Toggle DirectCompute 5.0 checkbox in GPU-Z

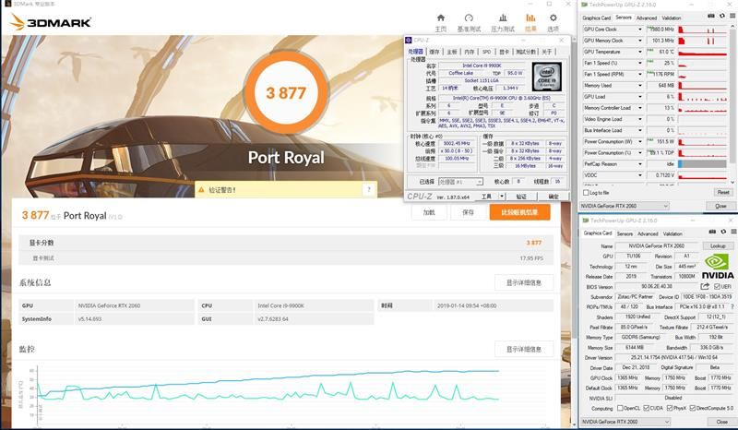coord(693,408)
